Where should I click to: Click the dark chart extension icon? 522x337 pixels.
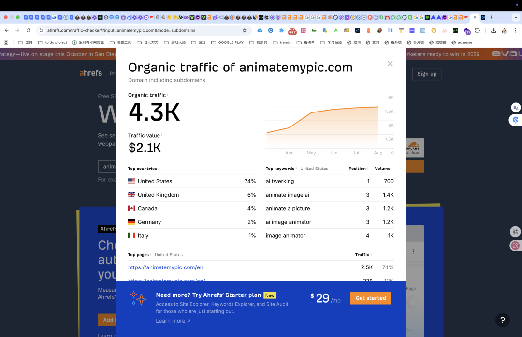click(358, 30)
